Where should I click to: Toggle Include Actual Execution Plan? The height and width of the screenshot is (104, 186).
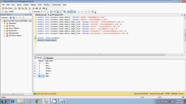[61, 12]
